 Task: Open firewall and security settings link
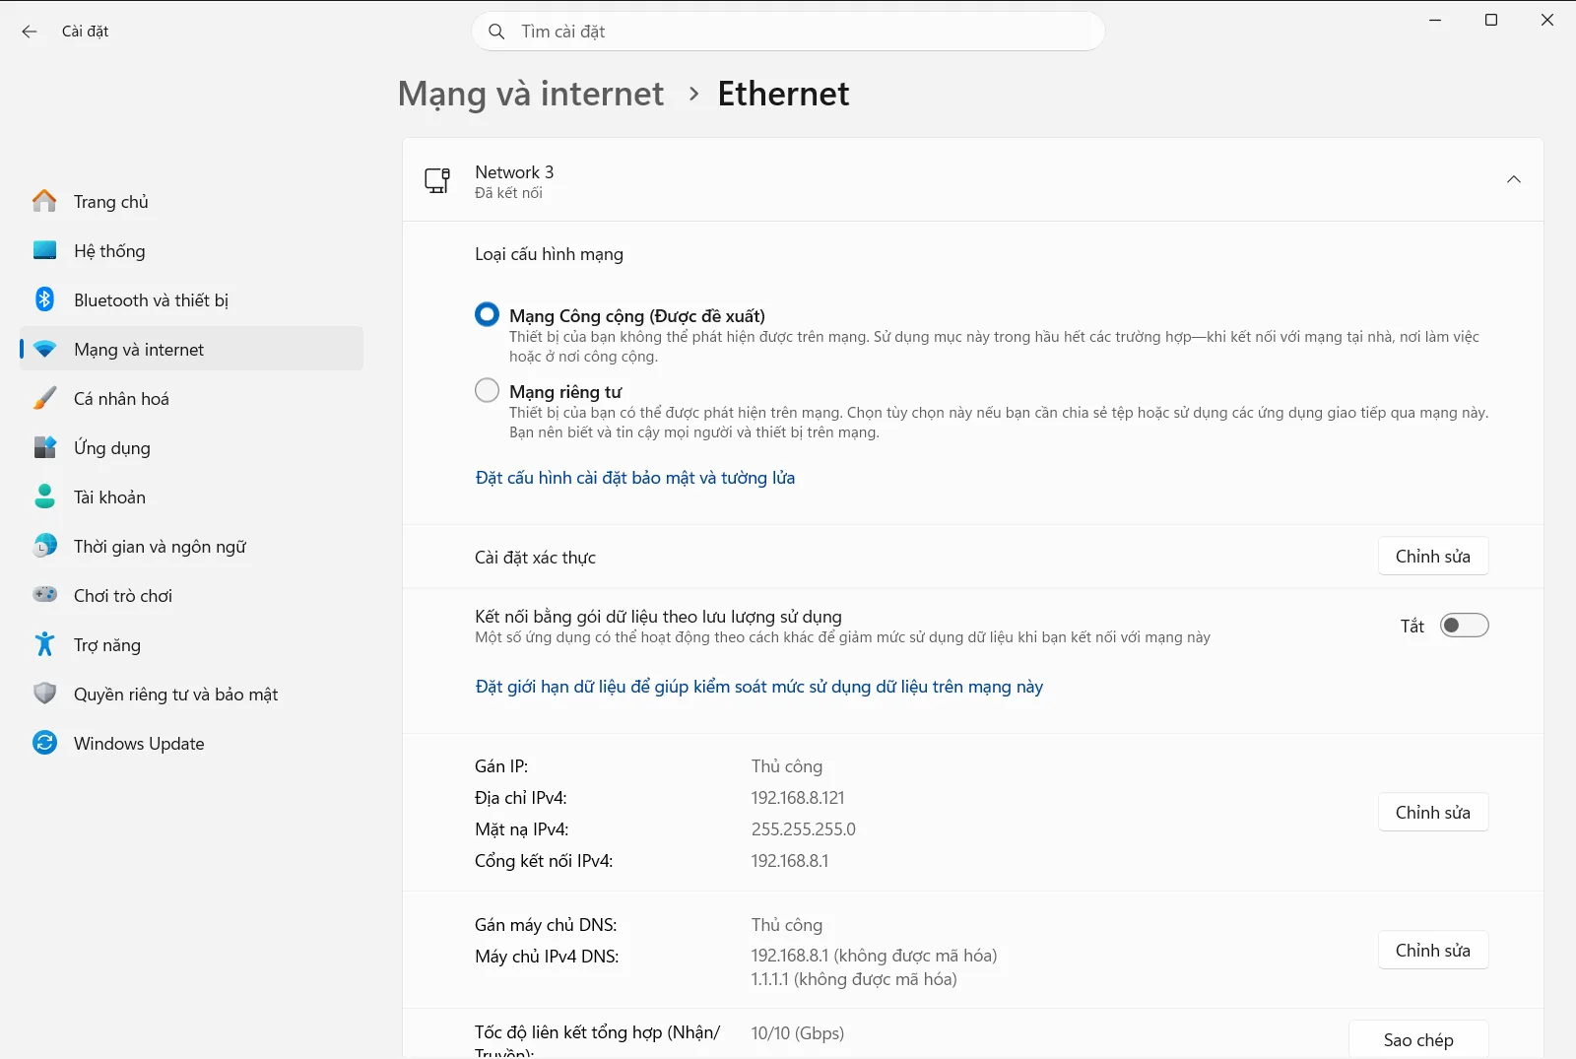[x=635, y=478]
